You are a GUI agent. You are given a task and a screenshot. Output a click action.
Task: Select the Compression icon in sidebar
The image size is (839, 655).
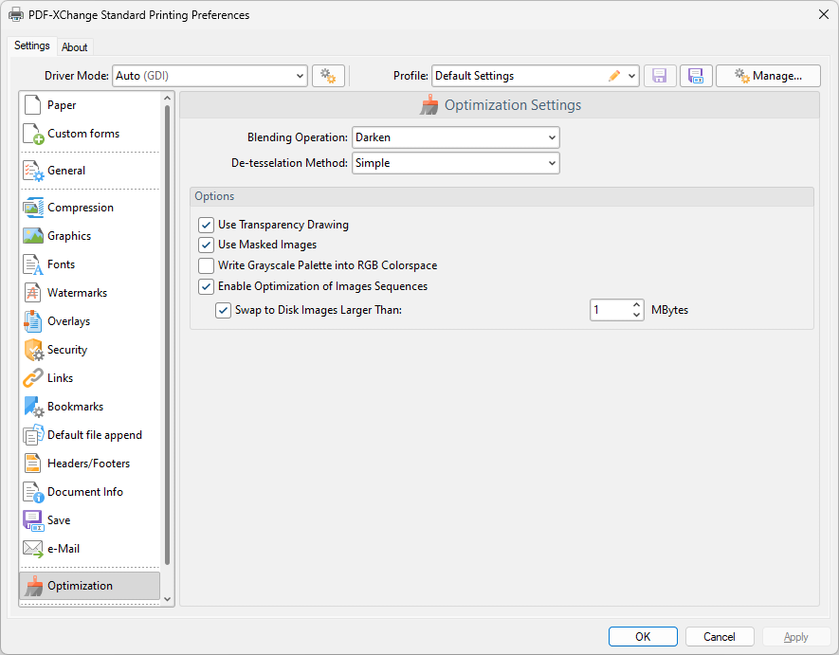(33, 208)
